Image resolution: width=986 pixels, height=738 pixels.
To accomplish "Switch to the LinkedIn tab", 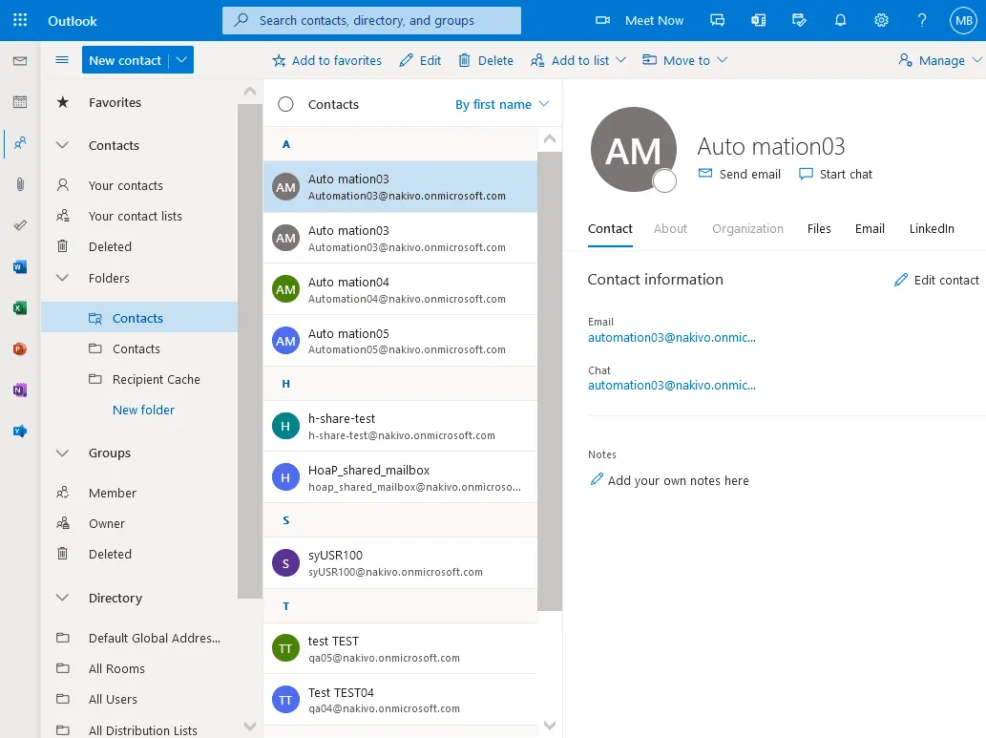I will (931, 229).
